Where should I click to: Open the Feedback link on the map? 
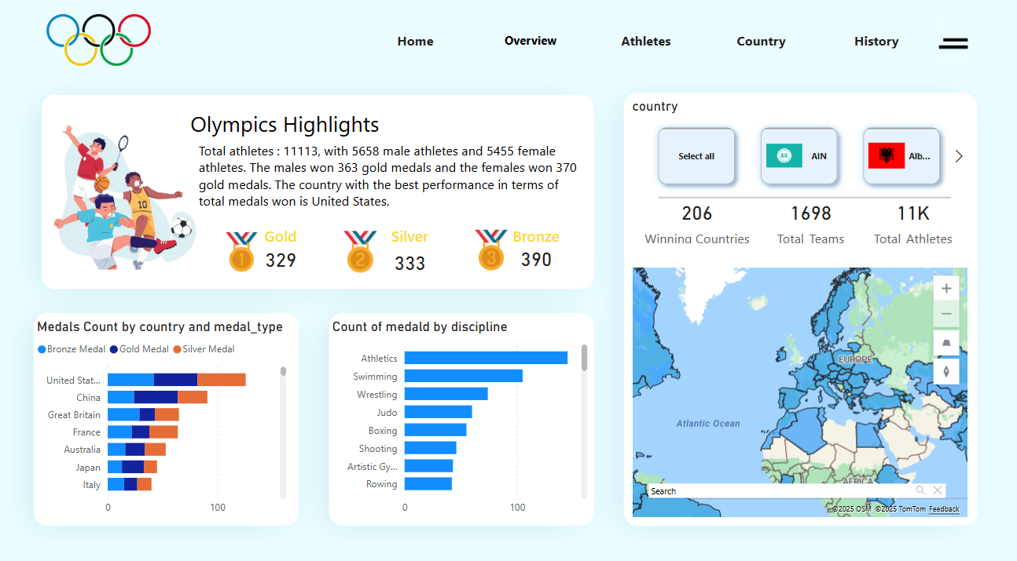coord(944,508)
